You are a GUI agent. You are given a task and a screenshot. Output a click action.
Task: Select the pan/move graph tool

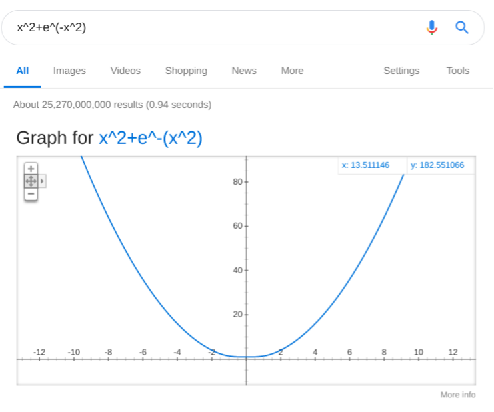(x=31, y=181)
